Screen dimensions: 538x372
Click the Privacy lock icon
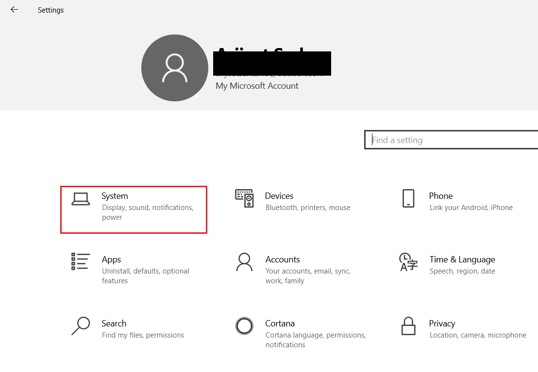pyautogui.click(x=408, y=325)
